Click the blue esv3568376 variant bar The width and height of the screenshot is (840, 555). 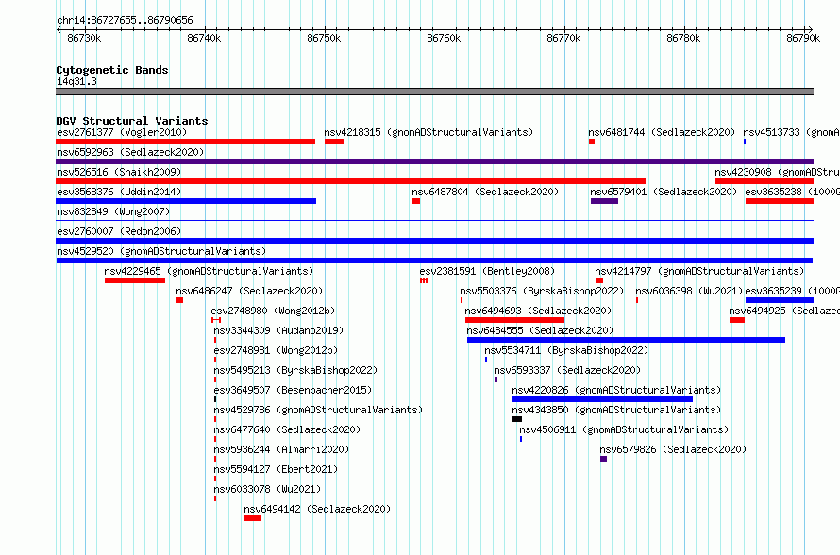tap(186, 201)
